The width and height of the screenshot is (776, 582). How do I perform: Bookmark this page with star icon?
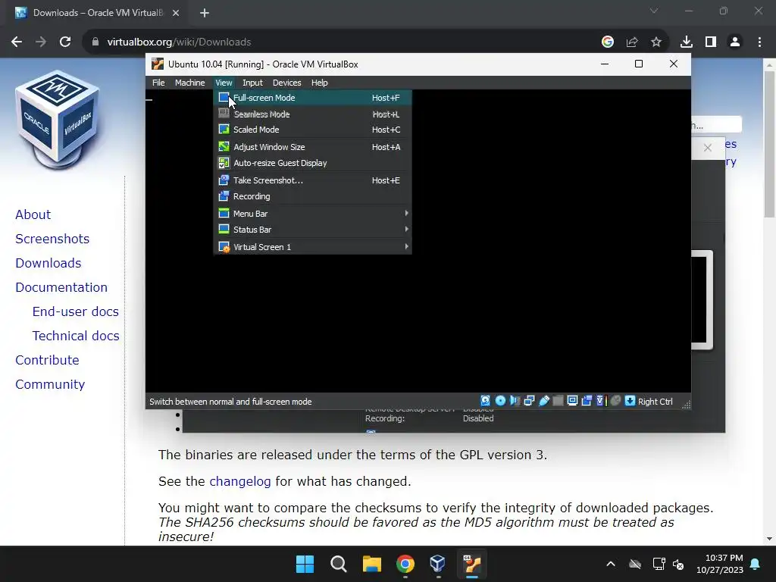click(656, 42)
